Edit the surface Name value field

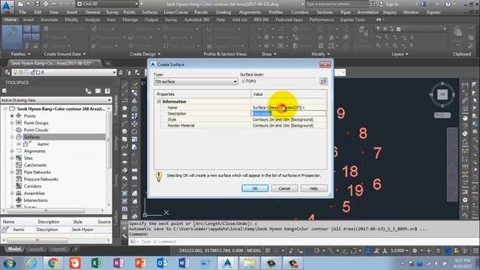(x=289, y=107)
